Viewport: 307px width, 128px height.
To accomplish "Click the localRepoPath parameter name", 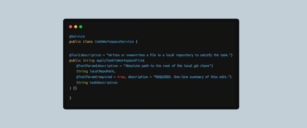I will (x=101, y=71).
